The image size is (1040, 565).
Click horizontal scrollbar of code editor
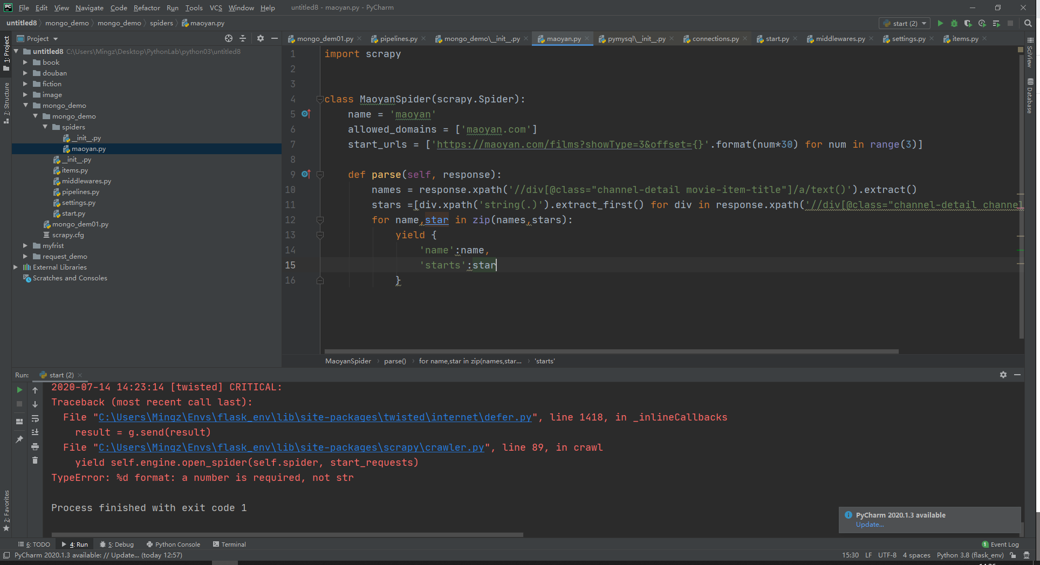pos(612,352)
